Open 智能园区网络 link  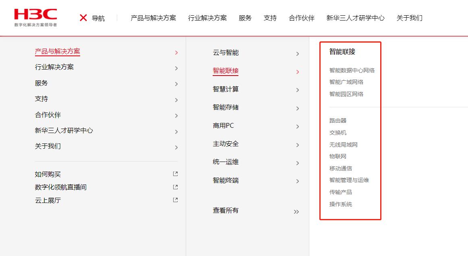point(346,94)
